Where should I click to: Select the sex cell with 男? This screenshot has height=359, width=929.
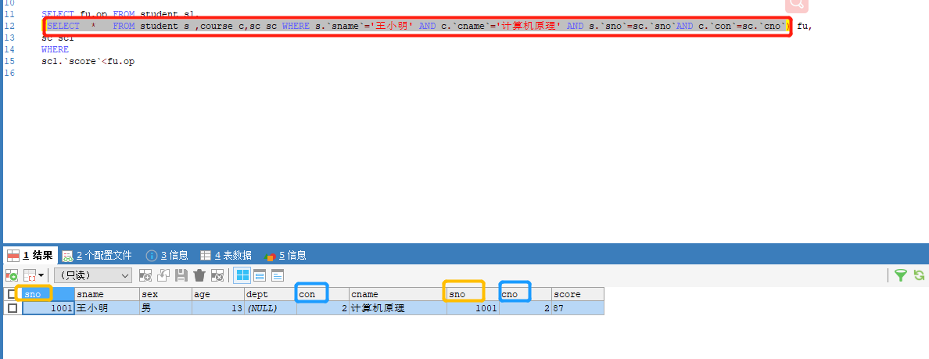click(x=165, y=308)
